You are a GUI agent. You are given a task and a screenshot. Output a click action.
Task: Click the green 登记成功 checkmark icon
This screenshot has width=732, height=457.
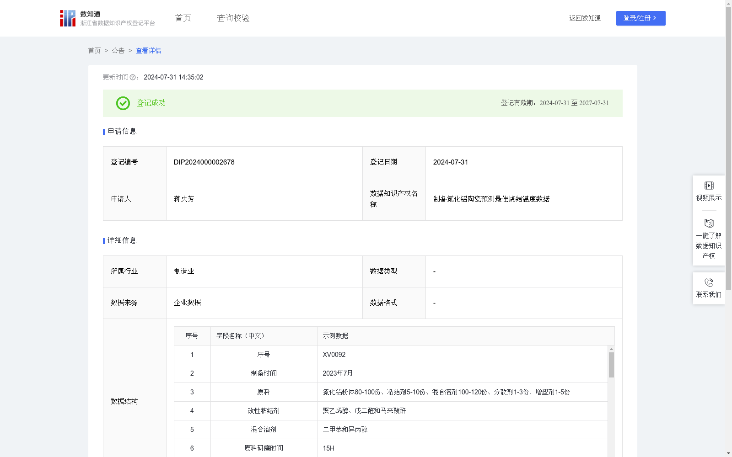pos(123,103)
